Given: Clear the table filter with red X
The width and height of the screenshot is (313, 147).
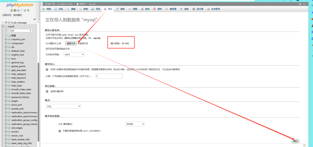Looking at the screenshot, I should pyautogui.click(x=31, y=31).
